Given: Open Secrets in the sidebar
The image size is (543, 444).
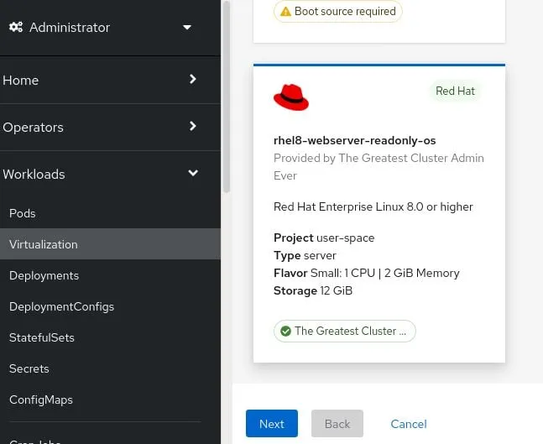Looking at the screenshot, I should [x=29, y=368].
